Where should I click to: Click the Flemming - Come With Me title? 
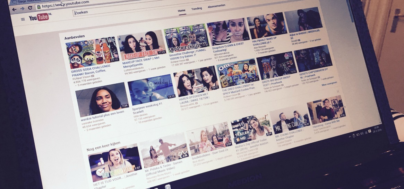coord(326,123)
